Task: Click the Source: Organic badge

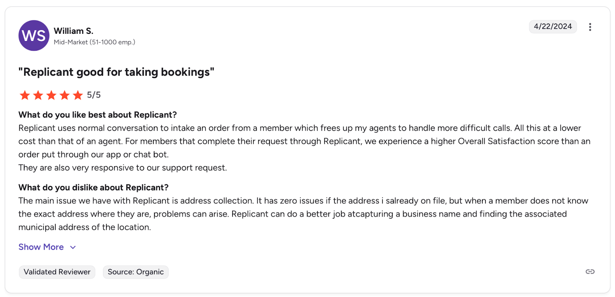Action: tap(136, 272)
